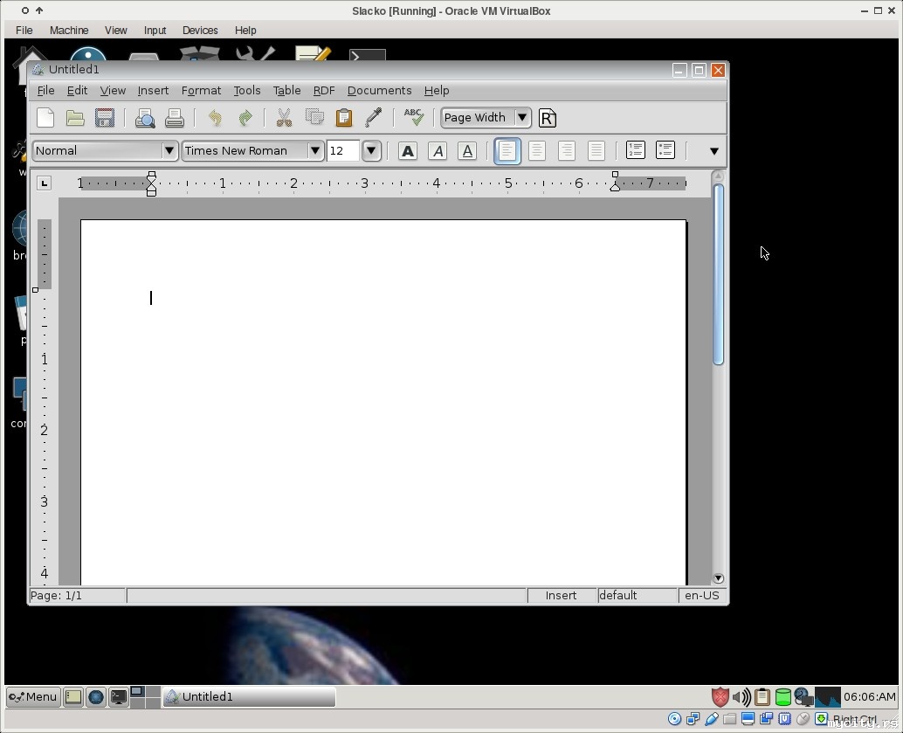Click the show desktop taskbar icon
The height and width of the screenshot is (733, 903).
[73, 696]
